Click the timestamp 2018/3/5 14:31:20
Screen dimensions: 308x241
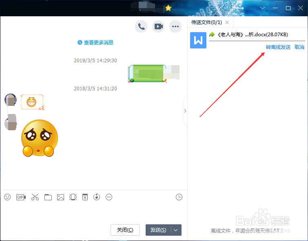coord(95,89)
